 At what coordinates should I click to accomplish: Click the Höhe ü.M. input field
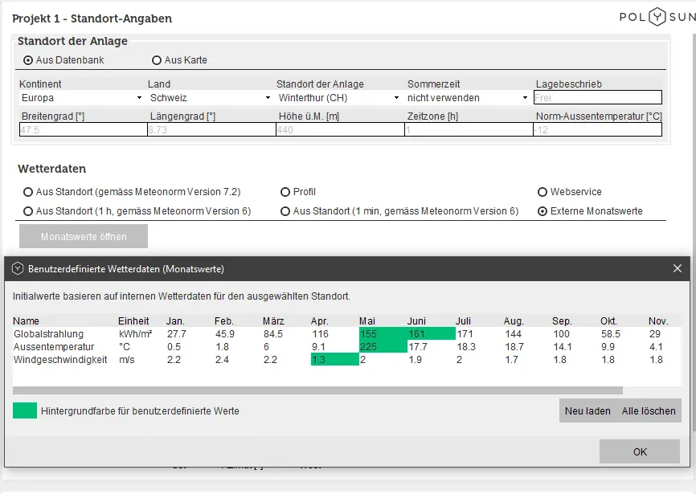click(340, 129)
